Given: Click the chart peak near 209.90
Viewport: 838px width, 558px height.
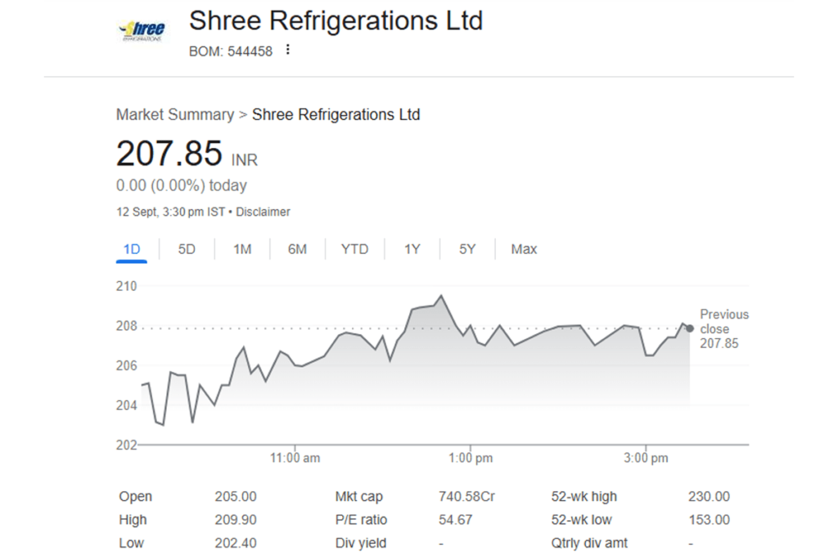Looking at the screenshot, I should pos(441,296).
